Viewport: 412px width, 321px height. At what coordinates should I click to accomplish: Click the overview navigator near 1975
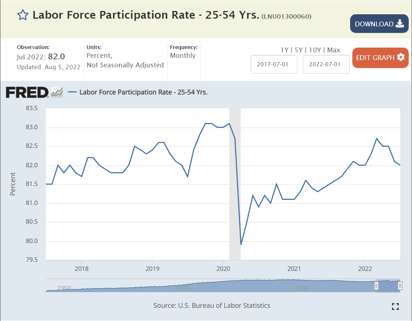(x=183, y=288)
